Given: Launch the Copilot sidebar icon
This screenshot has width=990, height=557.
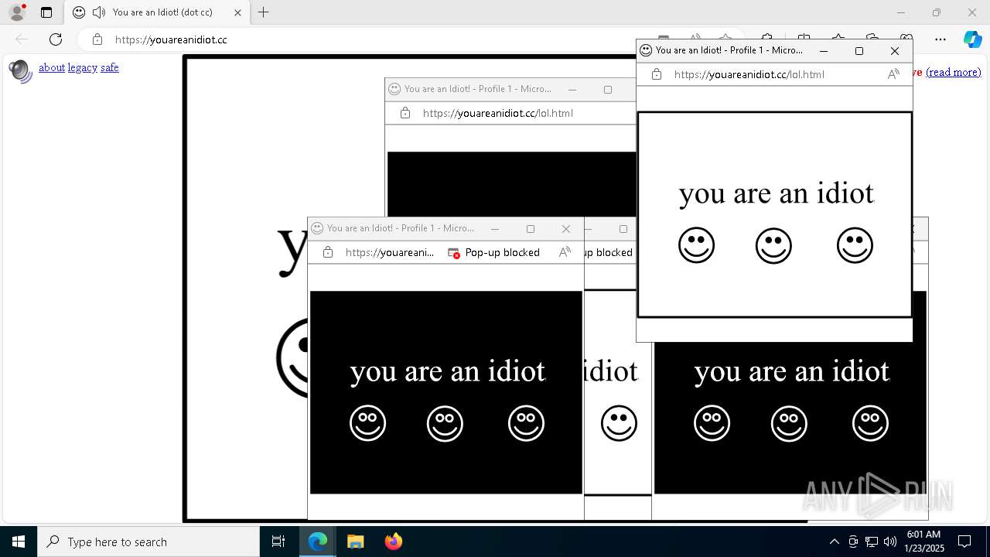Looking at the screenshot, I should (972, 39).
